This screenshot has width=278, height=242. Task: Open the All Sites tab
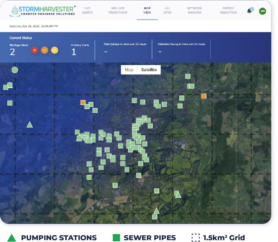click(168, 11)
